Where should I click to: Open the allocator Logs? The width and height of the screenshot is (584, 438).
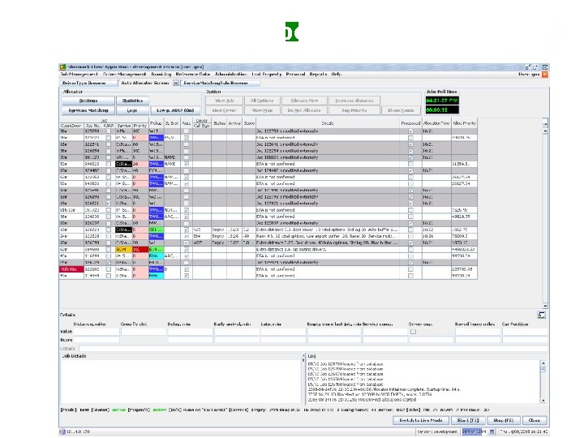(x=132, y=110)
